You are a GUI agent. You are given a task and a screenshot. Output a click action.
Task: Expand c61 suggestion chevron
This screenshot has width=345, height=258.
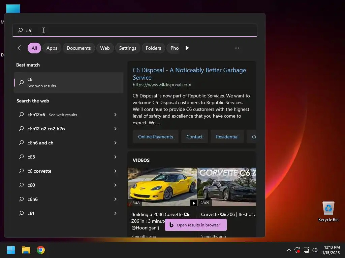coord(115,213)
